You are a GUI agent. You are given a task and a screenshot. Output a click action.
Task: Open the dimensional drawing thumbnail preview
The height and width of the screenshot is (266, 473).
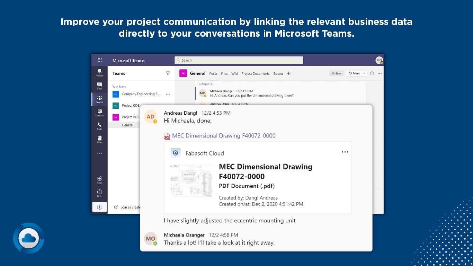tap(191, 181)
